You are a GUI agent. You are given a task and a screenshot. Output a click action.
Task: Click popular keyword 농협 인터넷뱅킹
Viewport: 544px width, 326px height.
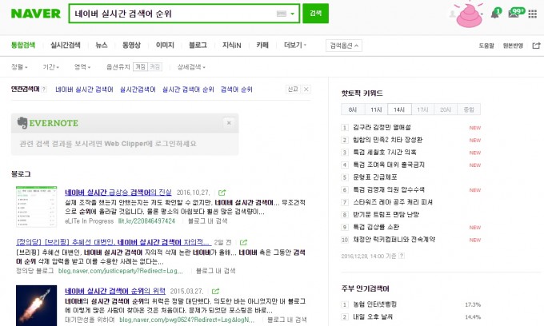click(374, 304)
